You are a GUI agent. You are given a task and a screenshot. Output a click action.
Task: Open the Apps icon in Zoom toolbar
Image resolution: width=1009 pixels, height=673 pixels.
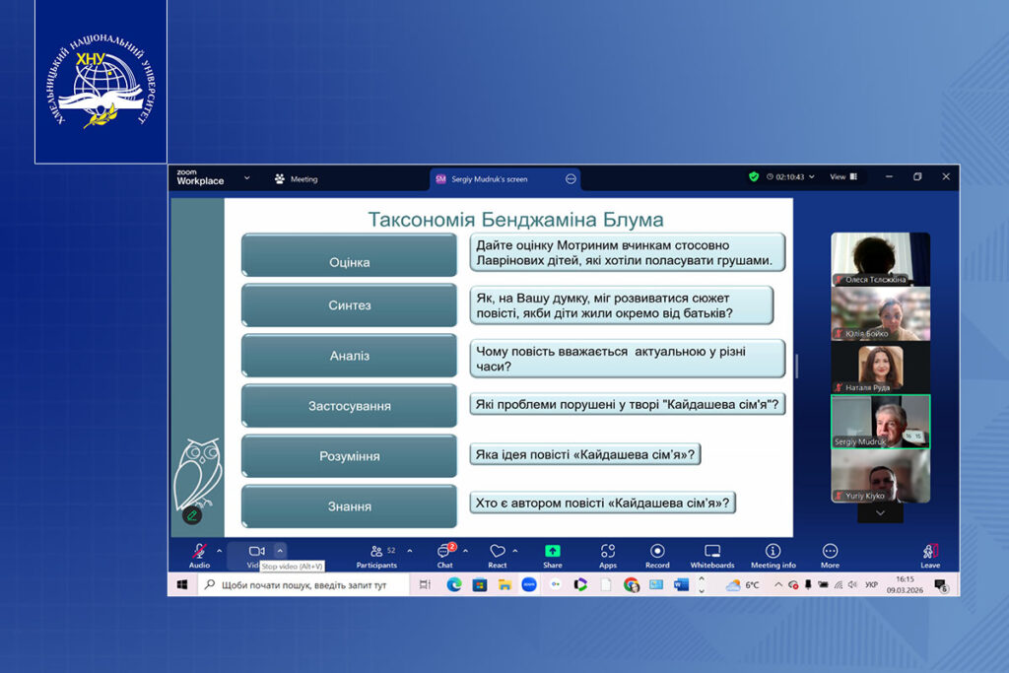click(x=608, y=553)
